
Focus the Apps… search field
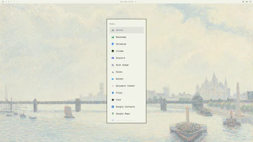126,24
